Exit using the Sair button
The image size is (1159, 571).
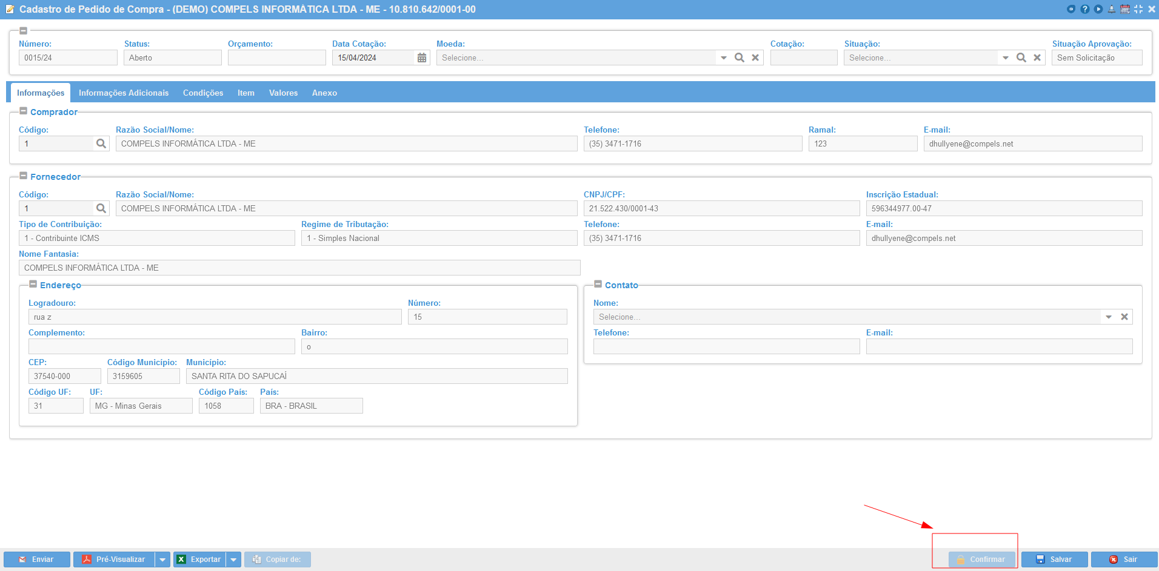coord(1124,559)
